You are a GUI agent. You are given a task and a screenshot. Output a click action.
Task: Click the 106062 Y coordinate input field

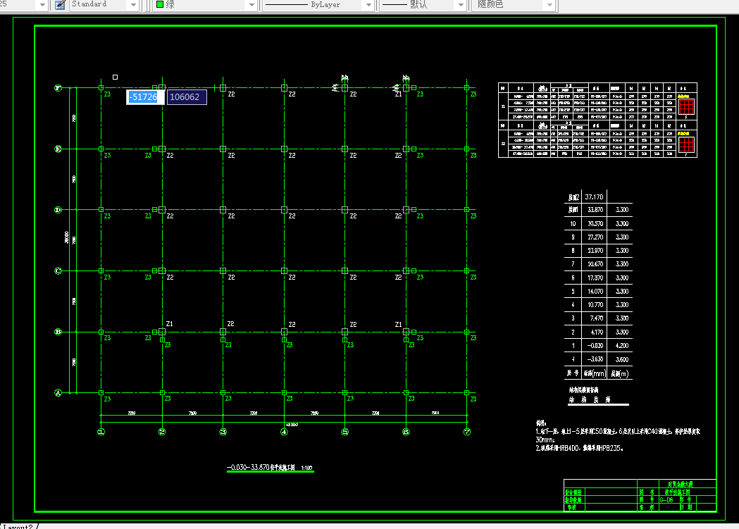click(187, 97)
